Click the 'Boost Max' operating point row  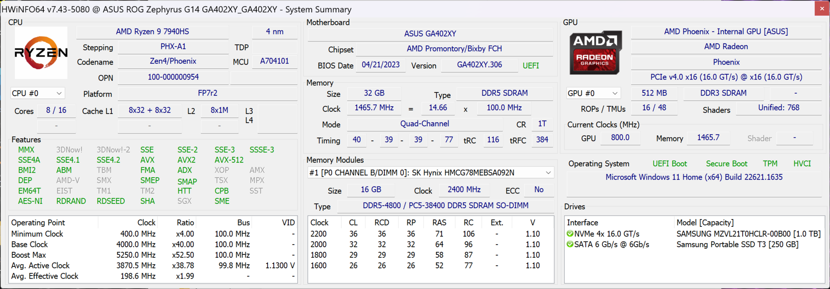(153, 255)
